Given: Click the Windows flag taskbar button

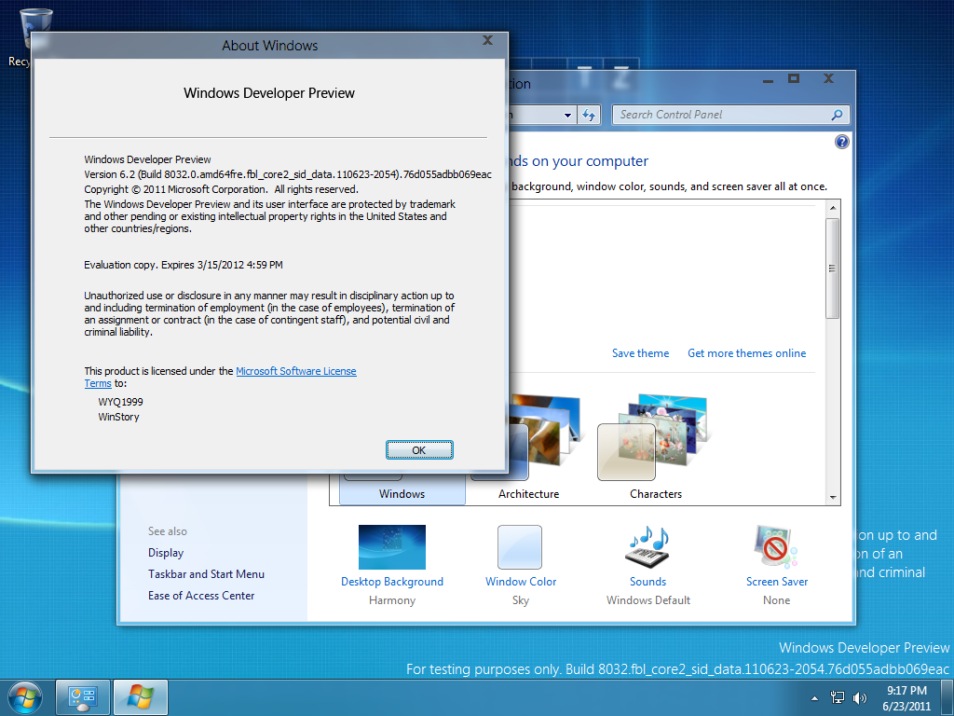Looking at the screenshot, I should click(141, 697).
